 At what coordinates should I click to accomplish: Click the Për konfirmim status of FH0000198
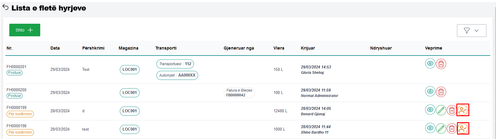(20, 132)
